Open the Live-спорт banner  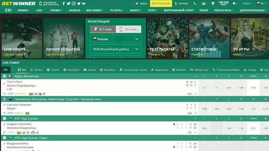[22, 38]
